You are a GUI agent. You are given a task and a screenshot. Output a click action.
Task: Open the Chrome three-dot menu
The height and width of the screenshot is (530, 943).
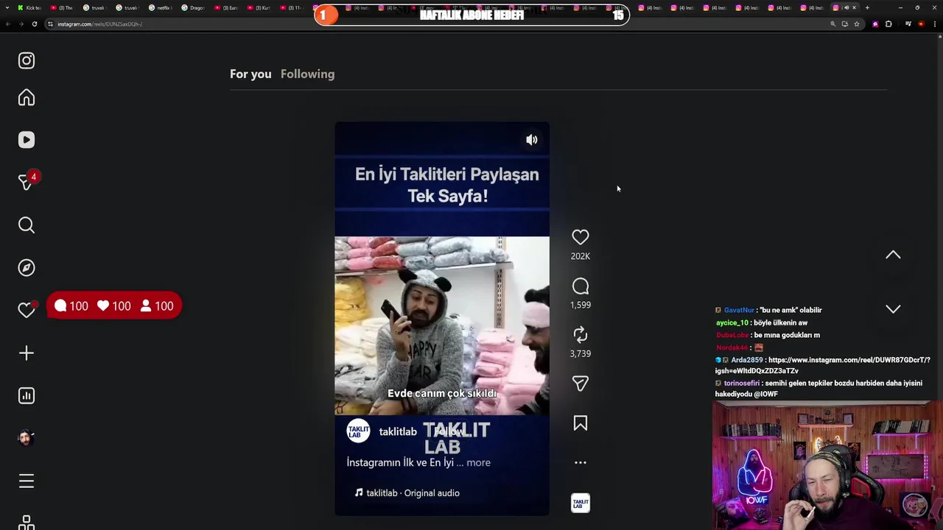(935, 24)
